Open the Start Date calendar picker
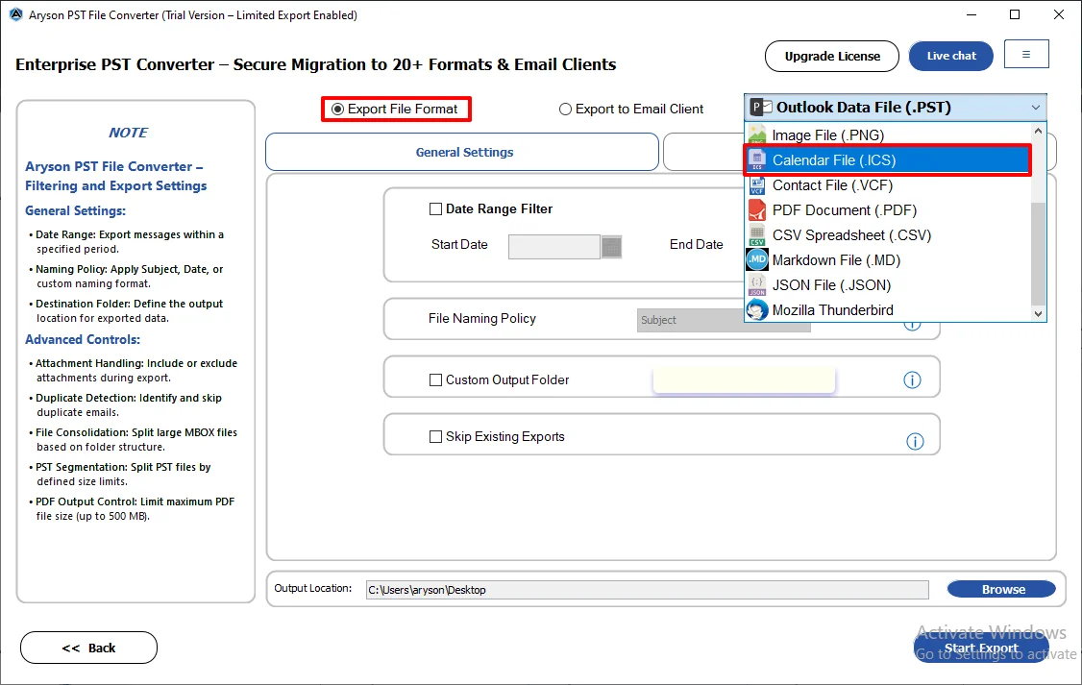1082x685 pixels. [611, 247]
